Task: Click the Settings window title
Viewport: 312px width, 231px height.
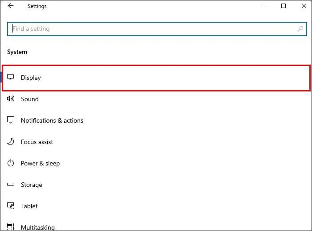Action: click(37, 6)
